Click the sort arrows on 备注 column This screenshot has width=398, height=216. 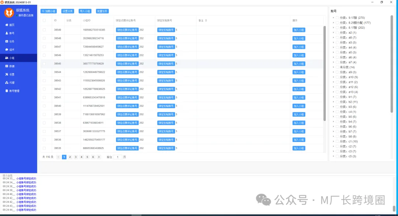tap(206, 21)
